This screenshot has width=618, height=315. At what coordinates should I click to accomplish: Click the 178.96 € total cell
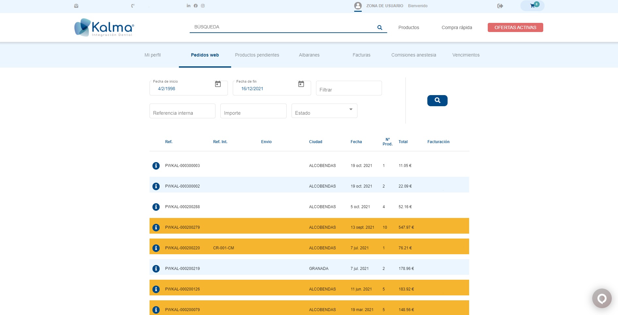click(406, 269)
